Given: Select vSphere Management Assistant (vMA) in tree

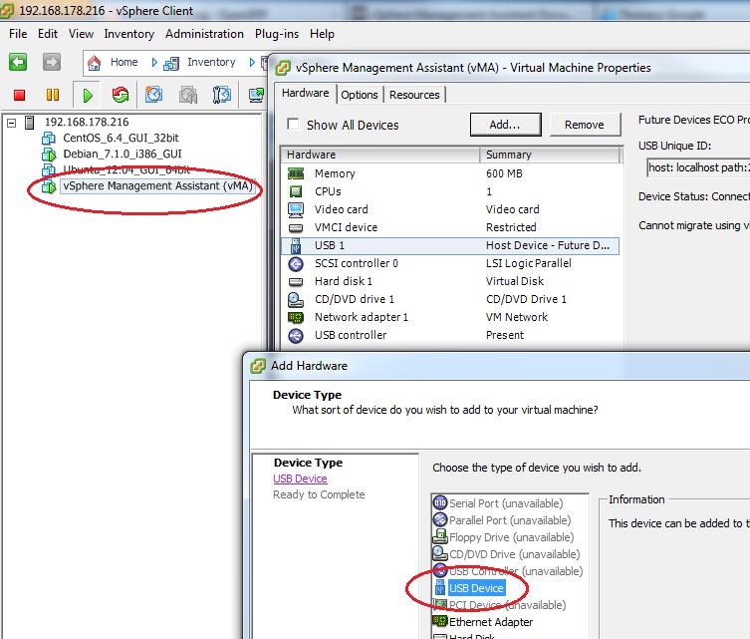Looking at the screenshot, I should pos(157,185).
